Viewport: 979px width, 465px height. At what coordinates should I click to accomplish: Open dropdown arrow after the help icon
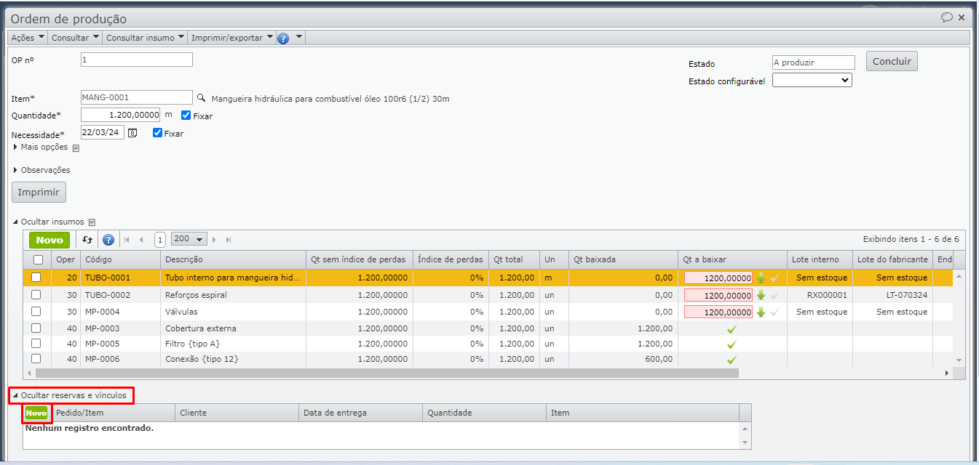(x=298, y=37)
